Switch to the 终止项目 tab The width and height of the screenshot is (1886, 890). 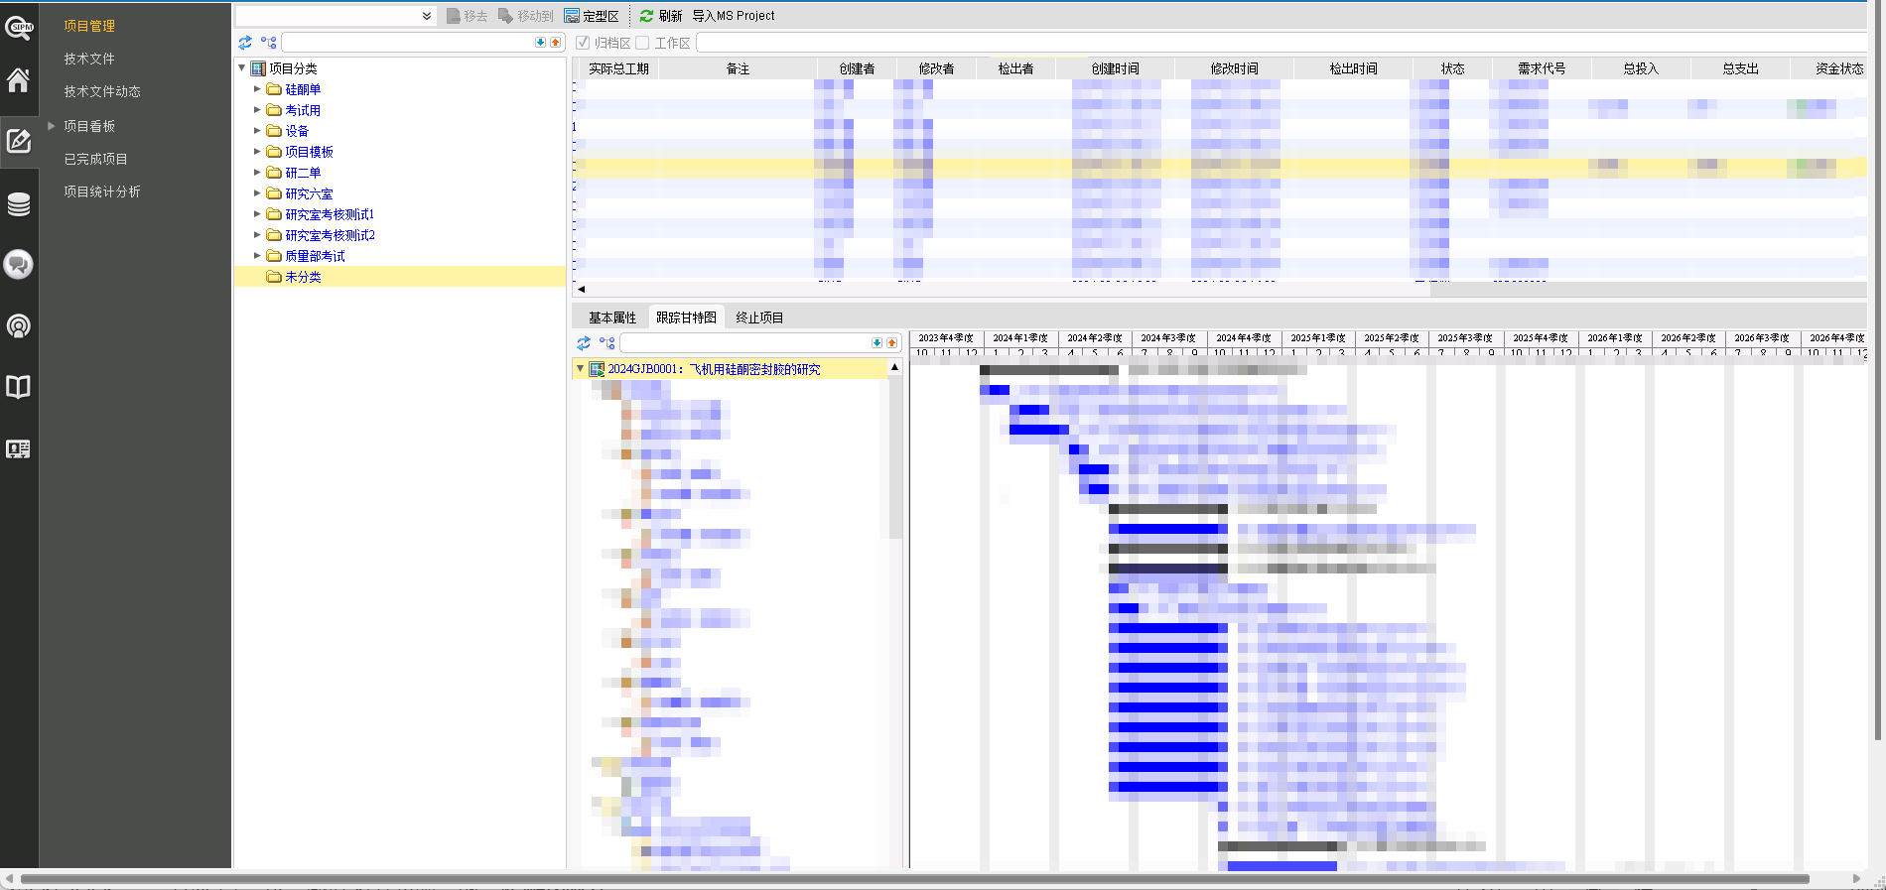pos(759,318)
